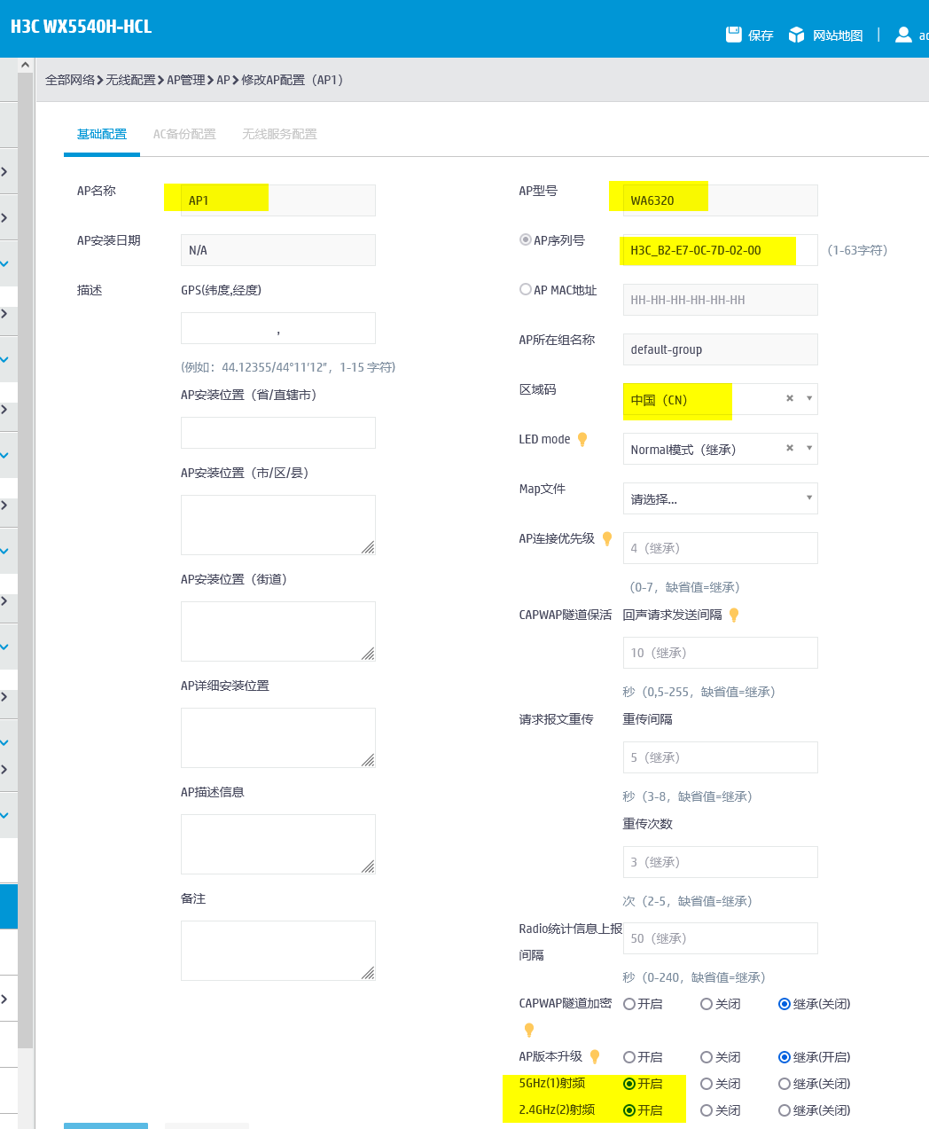Screen dimensions: 929x1129
Task: Switch to the 基础配置 tab
Action: [x=102, y=134]
